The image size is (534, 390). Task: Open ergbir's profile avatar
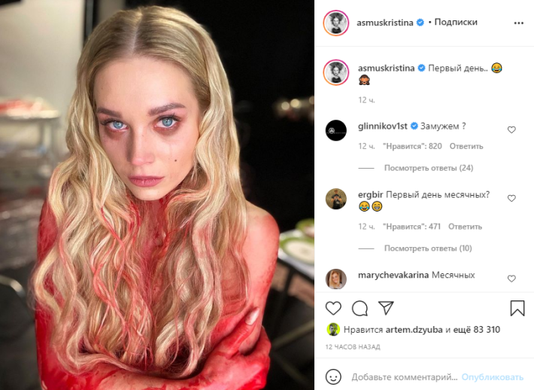335,199
